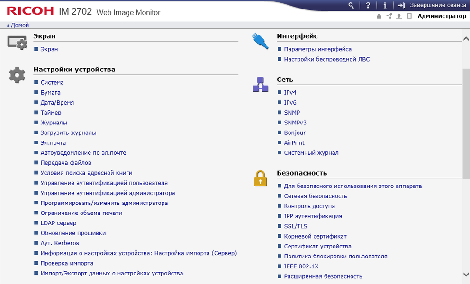Image resolution: width=470 pixels, height=284 pixels.
Task: Click the RICOH logo
Action: (x=30, y=11)
